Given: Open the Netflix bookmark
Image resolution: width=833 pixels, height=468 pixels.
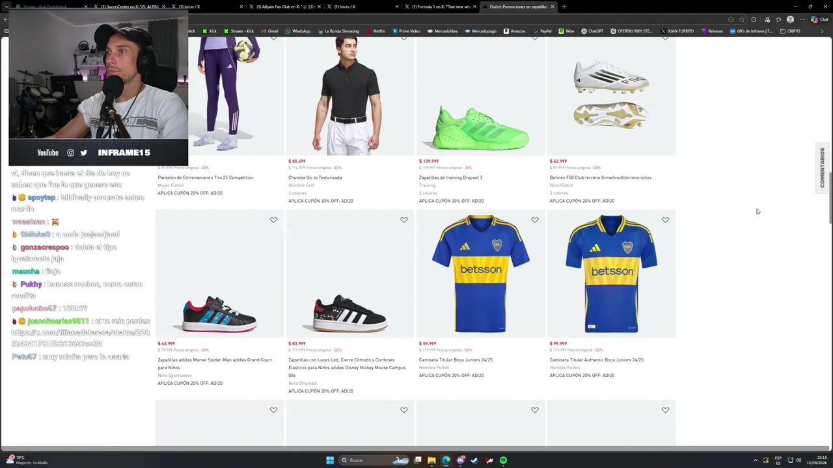Looking at the screenshot, I should click(x=376, y=31).
